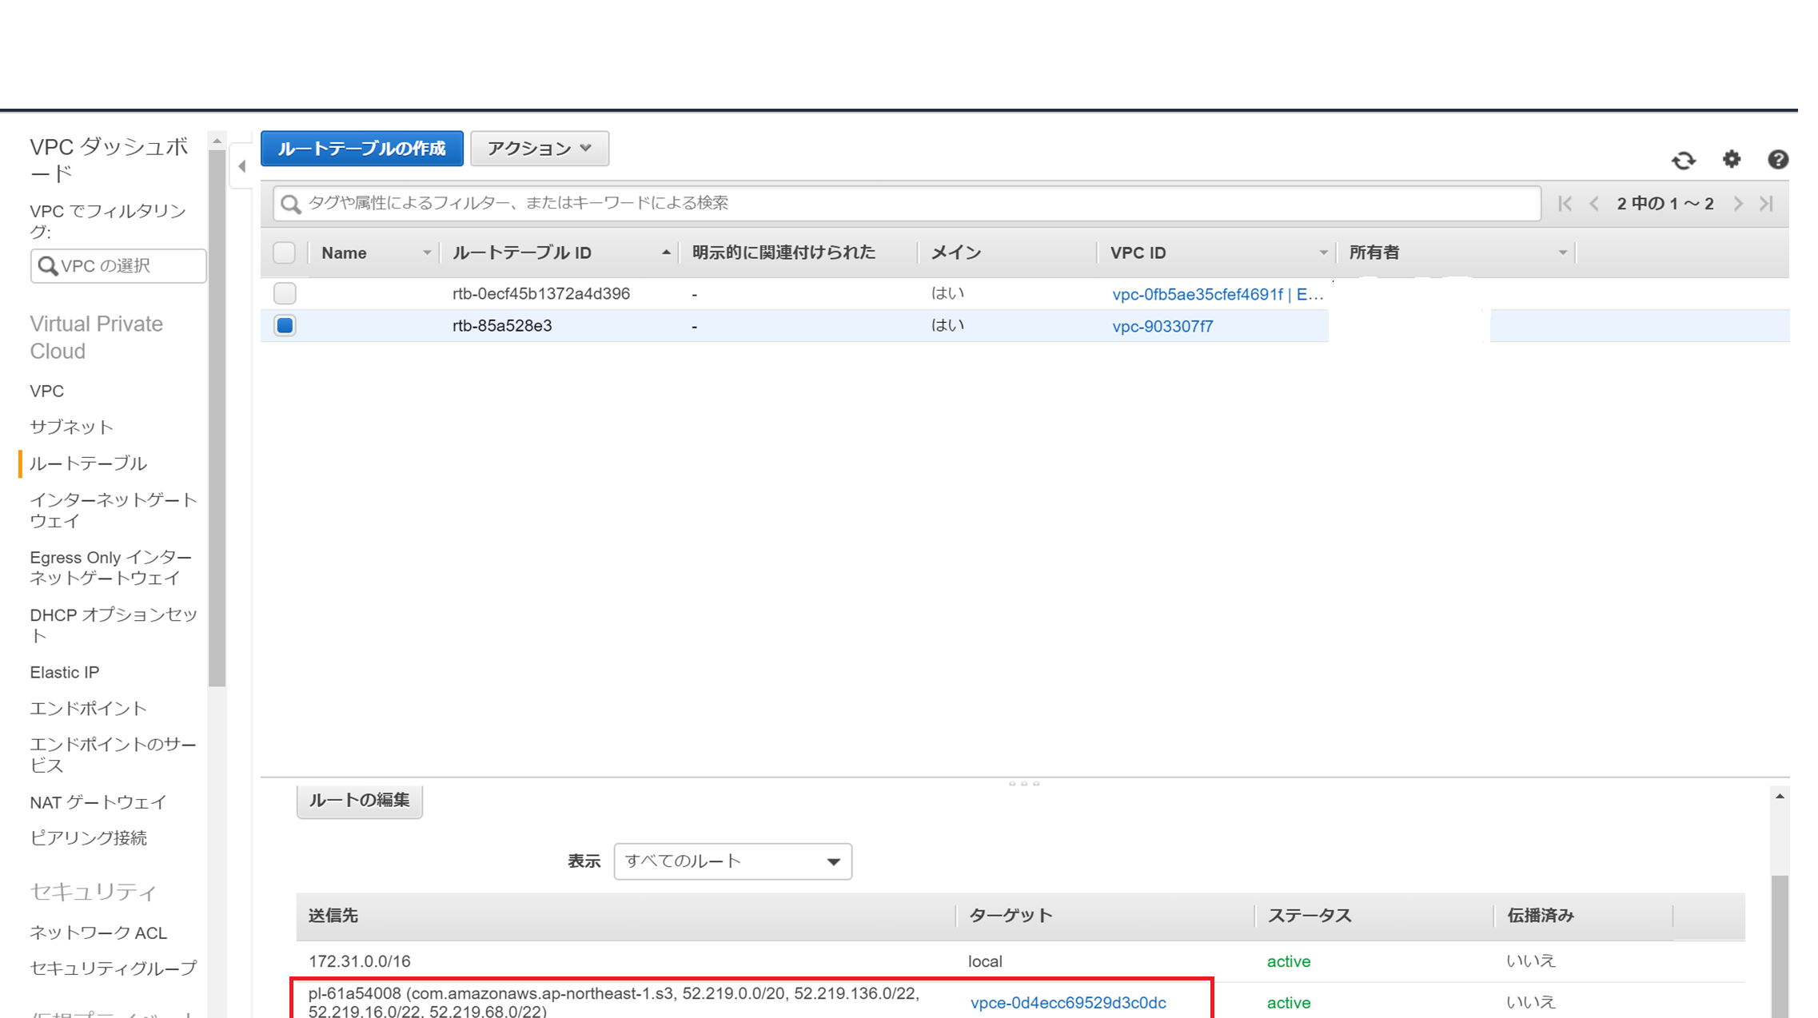This screenshot has width=1818, height=1018.
Task: Go to the previous page arrow
Action: coord(1594,204)
